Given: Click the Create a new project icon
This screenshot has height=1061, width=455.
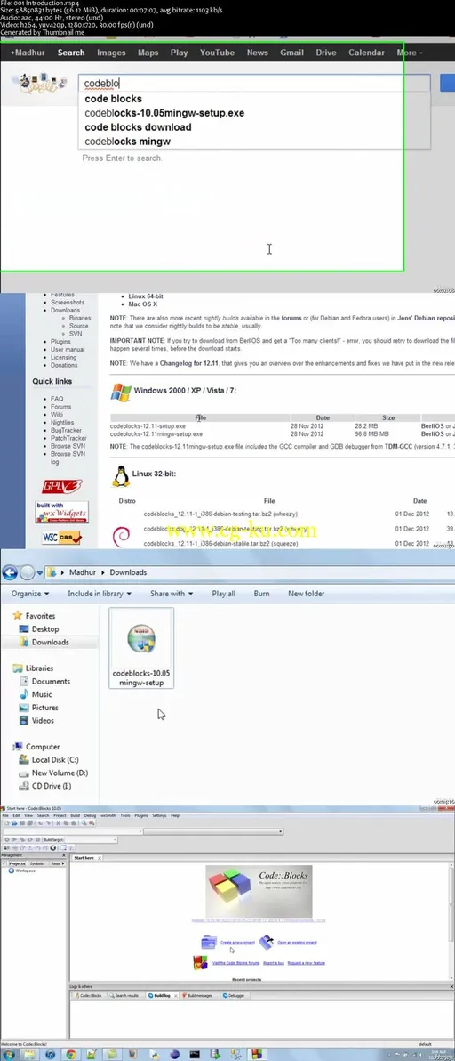Looking at the screenshot, I should [209, 942].
